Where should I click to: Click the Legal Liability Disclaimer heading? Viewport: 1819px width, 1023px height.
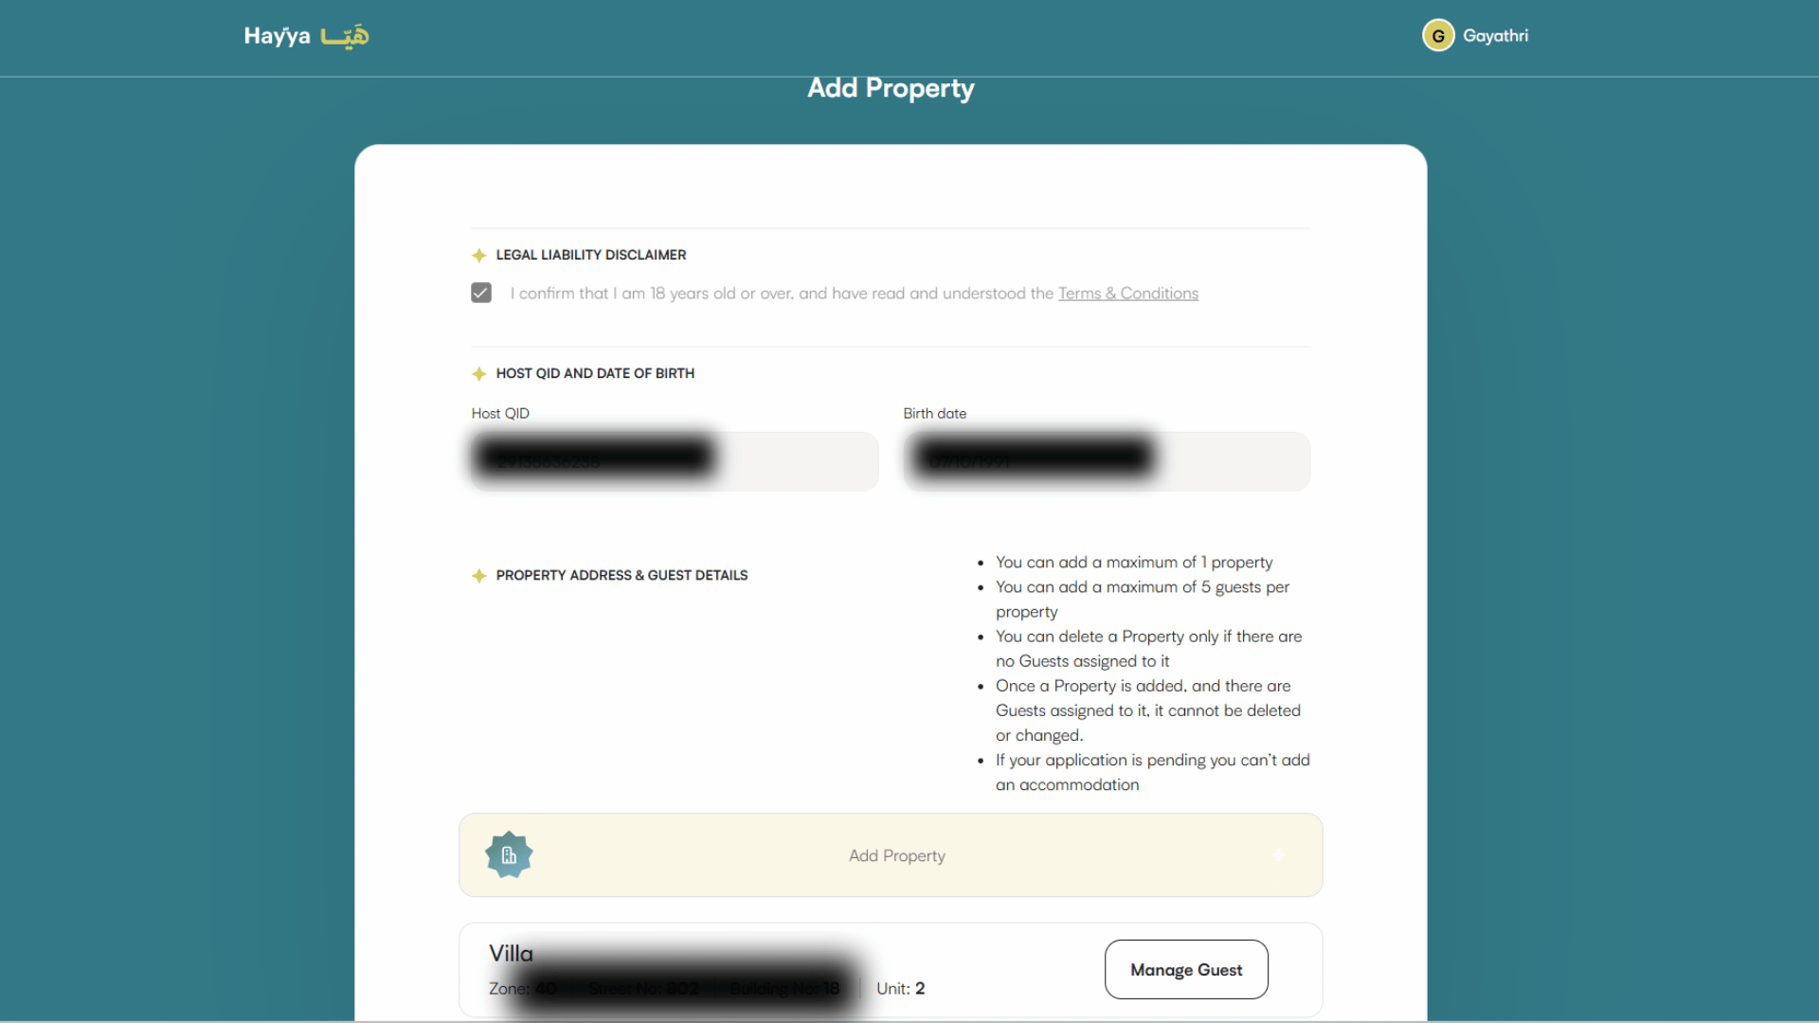pyautogui.click(x=590, y=256)
